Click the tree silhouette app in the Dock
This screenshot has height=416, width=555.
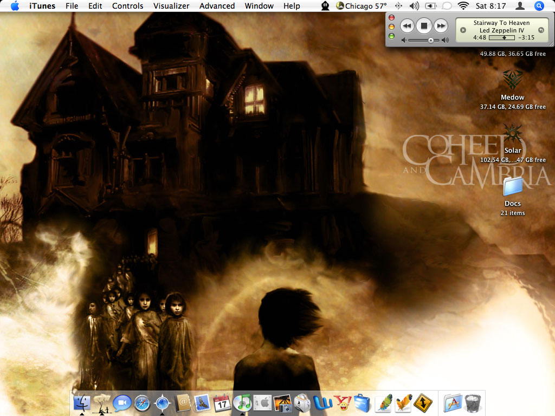[102, 403]
